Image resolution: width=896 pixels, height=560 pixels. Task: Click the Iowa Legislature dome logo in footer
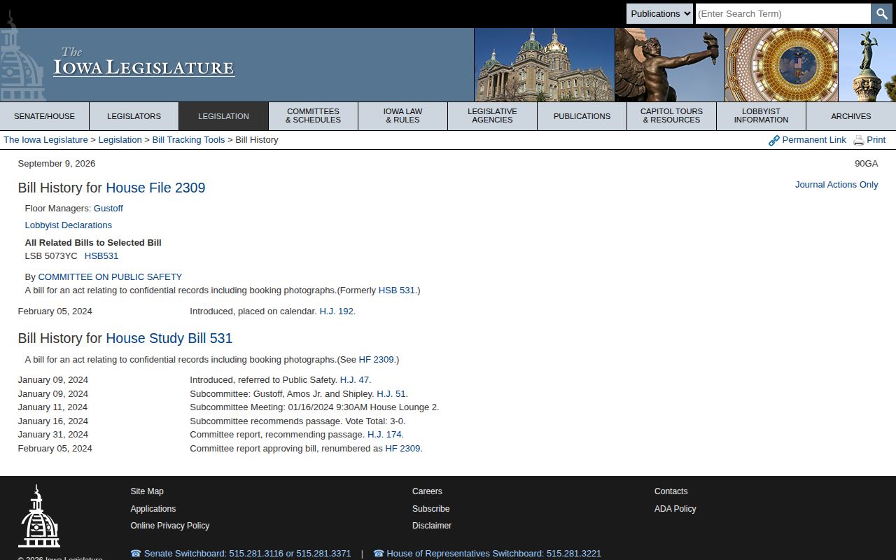(39, 516)
